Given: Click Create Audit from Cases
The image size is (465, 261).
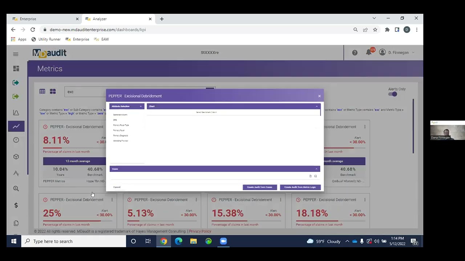Looking at the screenshot, I should [259, 187].
